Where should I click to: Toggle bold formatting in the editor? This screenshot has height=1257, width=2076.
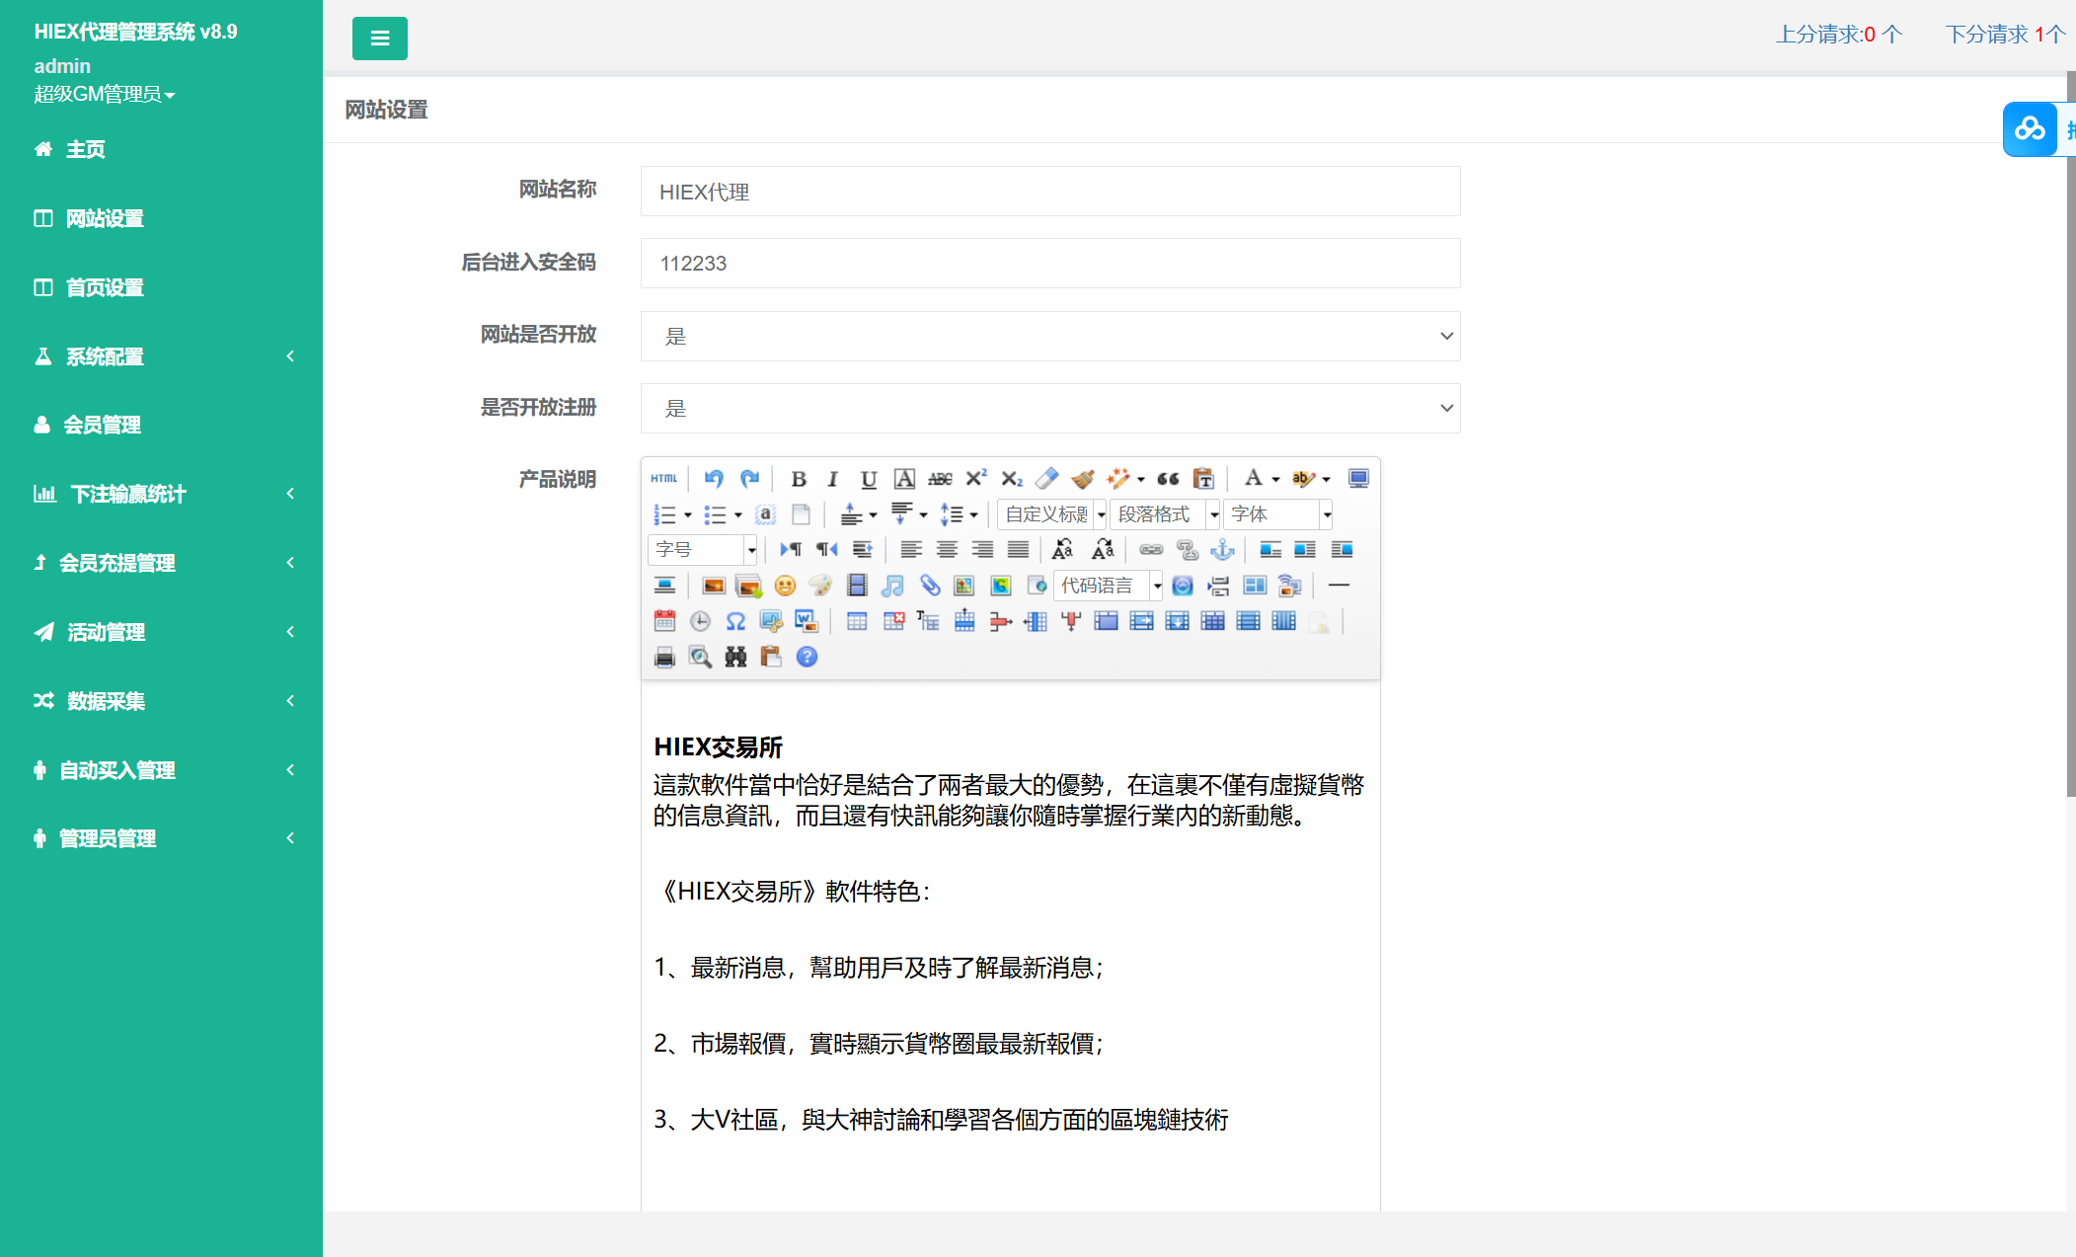pos(799,479)
